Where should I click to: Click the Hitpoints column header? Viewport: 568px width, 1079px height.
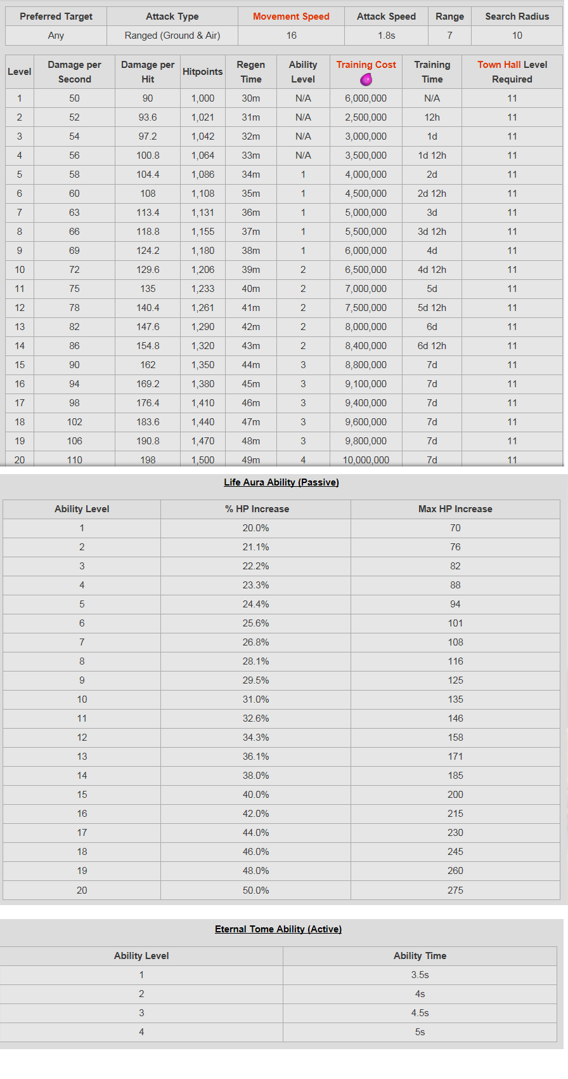point(202,72)
